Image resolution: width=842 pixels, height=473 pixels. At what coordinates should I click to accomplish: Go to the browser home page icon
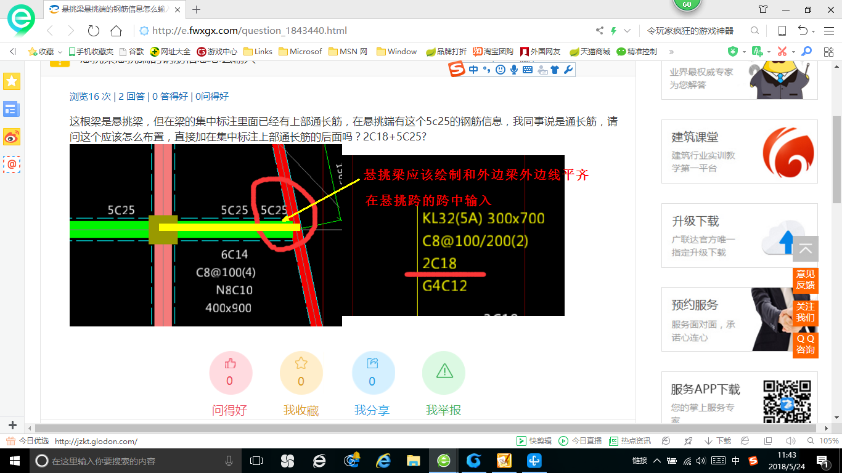tap(116, 31)
